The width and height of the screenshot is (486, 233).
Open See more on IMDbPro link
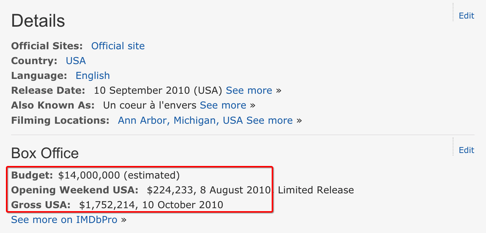coord(64,220)
